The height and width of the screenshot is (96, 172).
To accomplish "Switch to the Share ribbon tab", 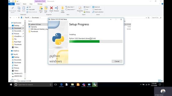I will pos(24,4).
